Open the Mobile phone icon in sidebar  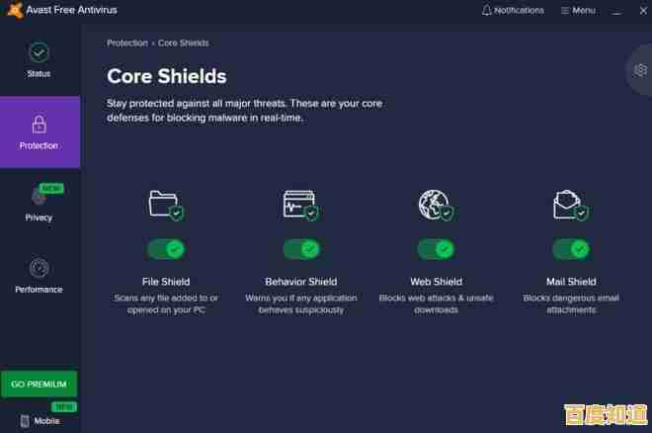pyautogui.click(x=24, y=421)
